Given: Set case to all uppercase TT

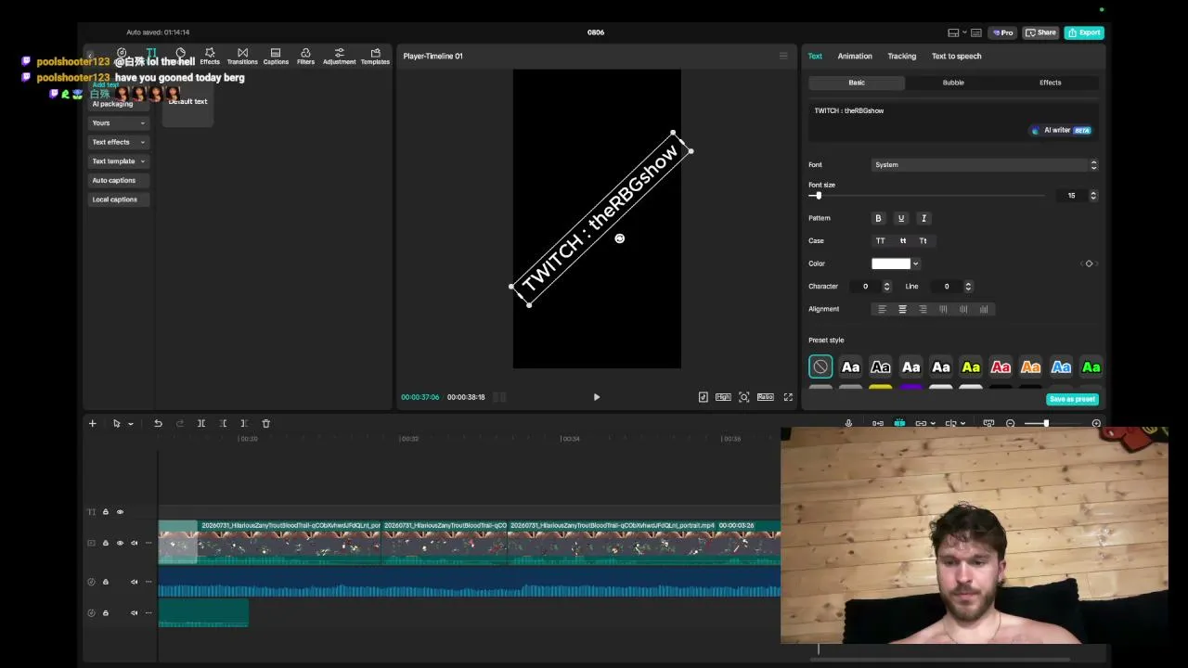Looking at the screenshot, I should pyautogui.click(x=880, y=240).
